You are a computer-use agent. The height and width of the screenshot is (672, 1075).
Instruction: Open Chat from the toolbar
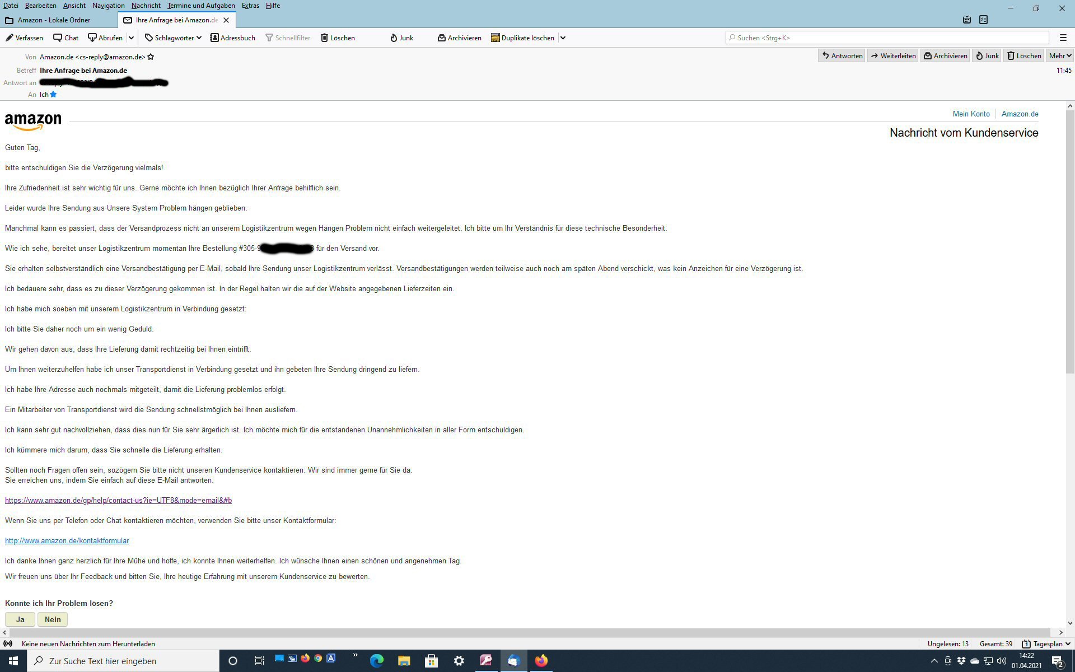[x=66, y=38]
